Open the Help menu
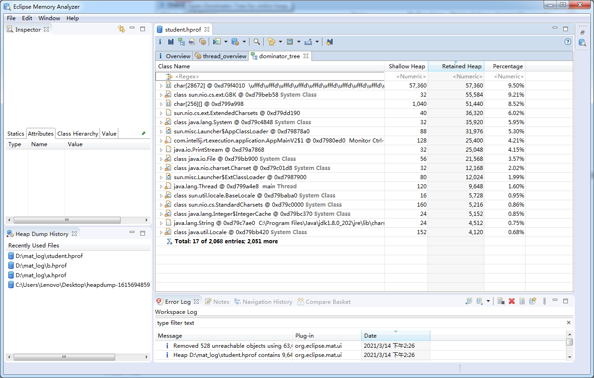594x378 pixels. click(x=72, y=18)
